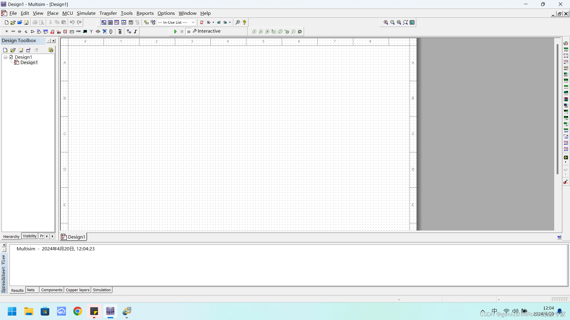Image resolution: width=570 pixels, height=320 pixels.
Task: Open probe settings gear icon
Action: tap(300, 32)
